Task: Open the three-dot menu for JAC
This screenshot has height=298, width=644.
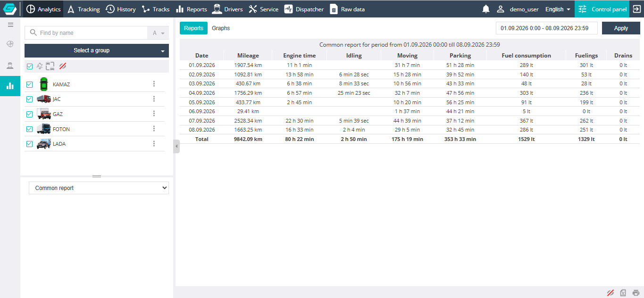Action: pos(154,99)
